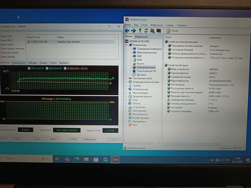This screenshot has height=188, width=251.
Task: Click the Save button
Action: [53, 139]
